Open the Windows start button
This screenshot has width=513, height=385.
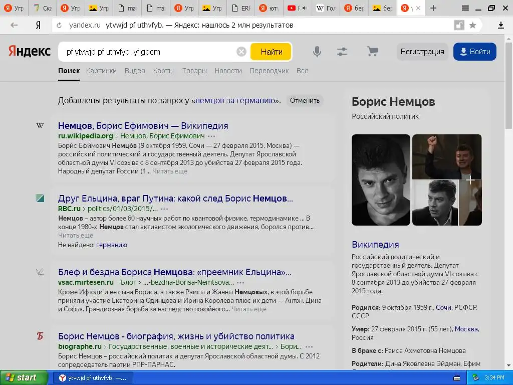point(24,378)
